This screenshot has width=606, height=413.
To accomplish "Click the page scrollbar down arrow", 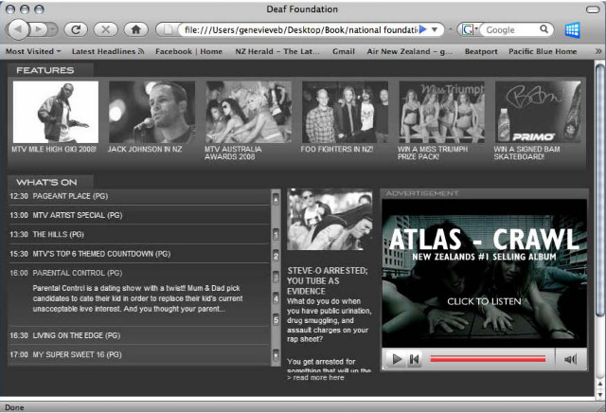I will 599,394.
